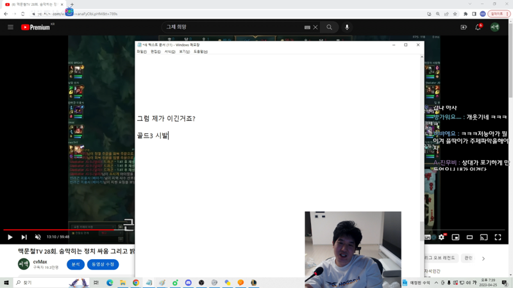Cast the video with the Cast icon

[484, 237]
